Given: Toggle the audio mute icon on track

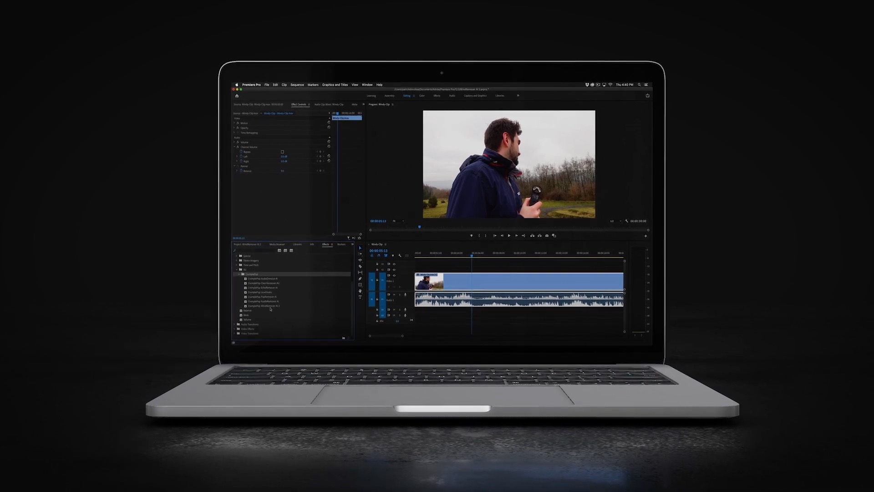Looking at the screenshot, I should click(x=394, y=294).
